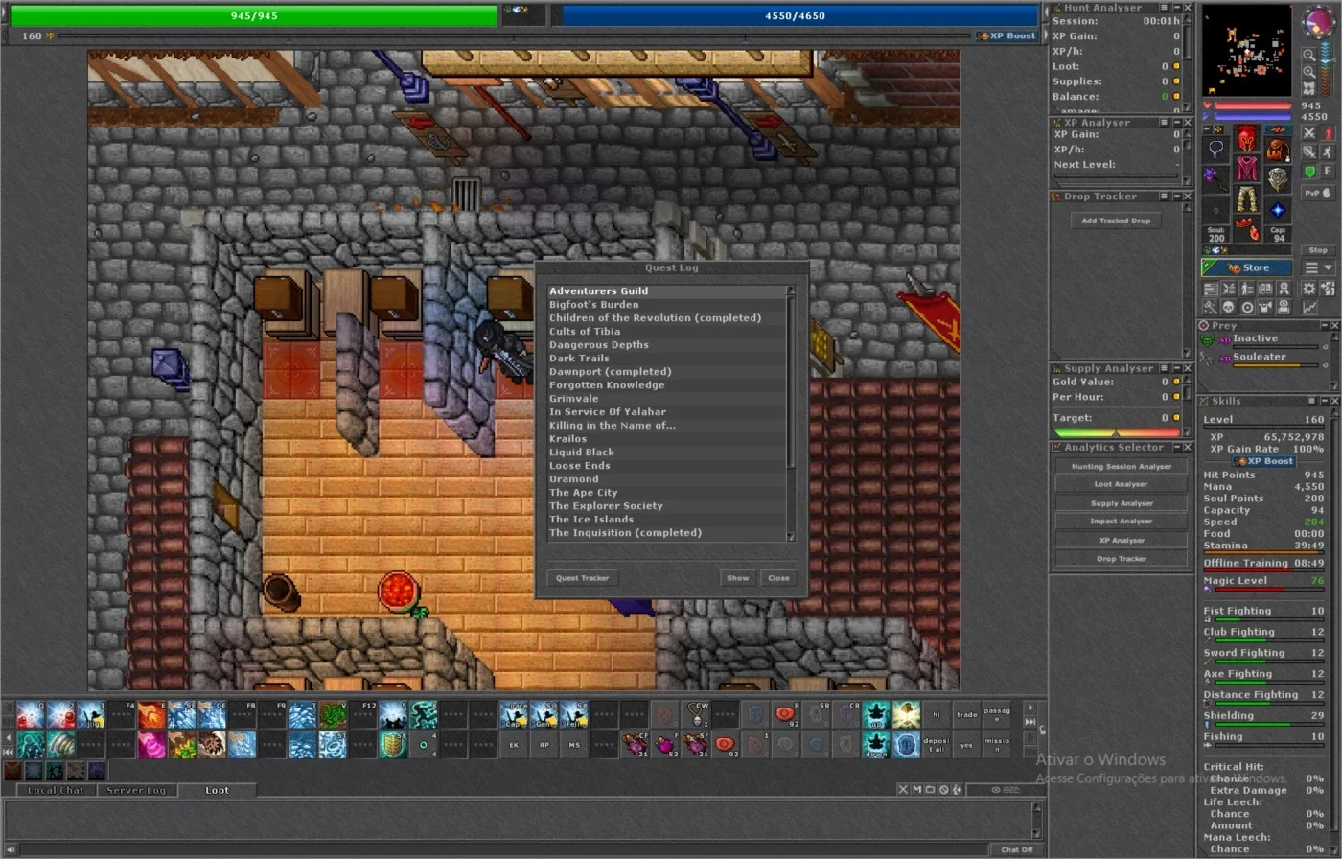
Task: Minimize the Analytics Selector panel
Action: click(1177, 447)
